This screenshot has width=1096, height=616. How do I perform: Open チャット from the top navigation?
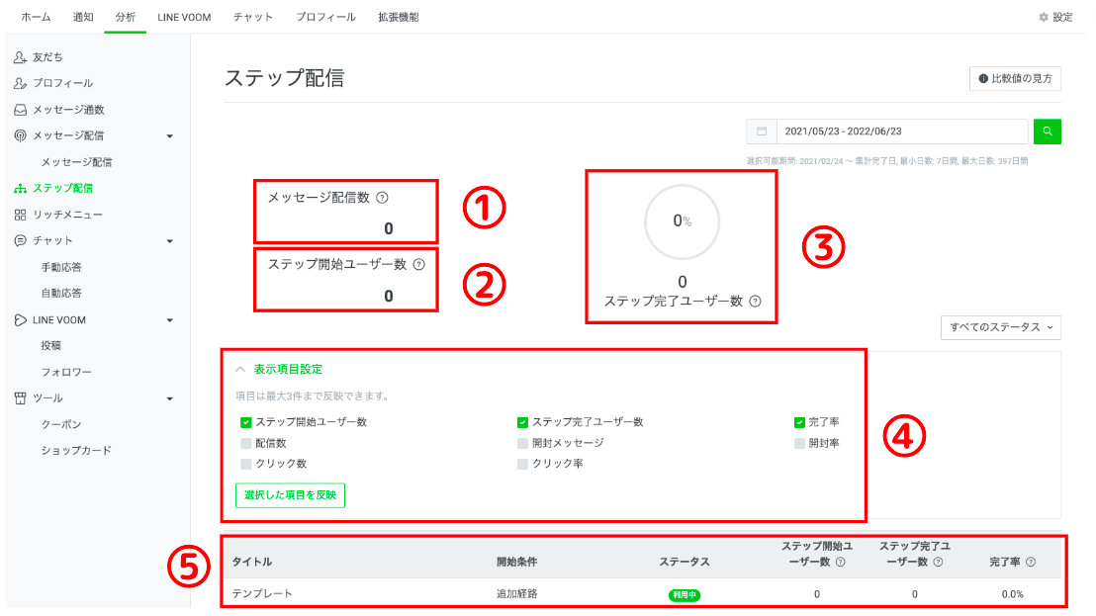(252, 17)
